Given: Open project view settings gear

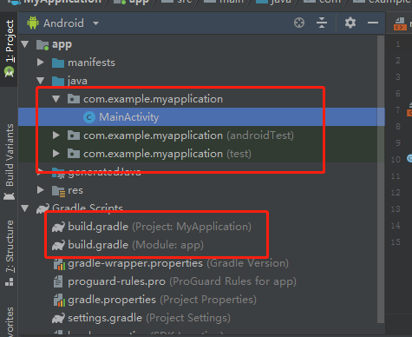Looking at the screenshot, I should pyautogui.click(x=350, y=23).
